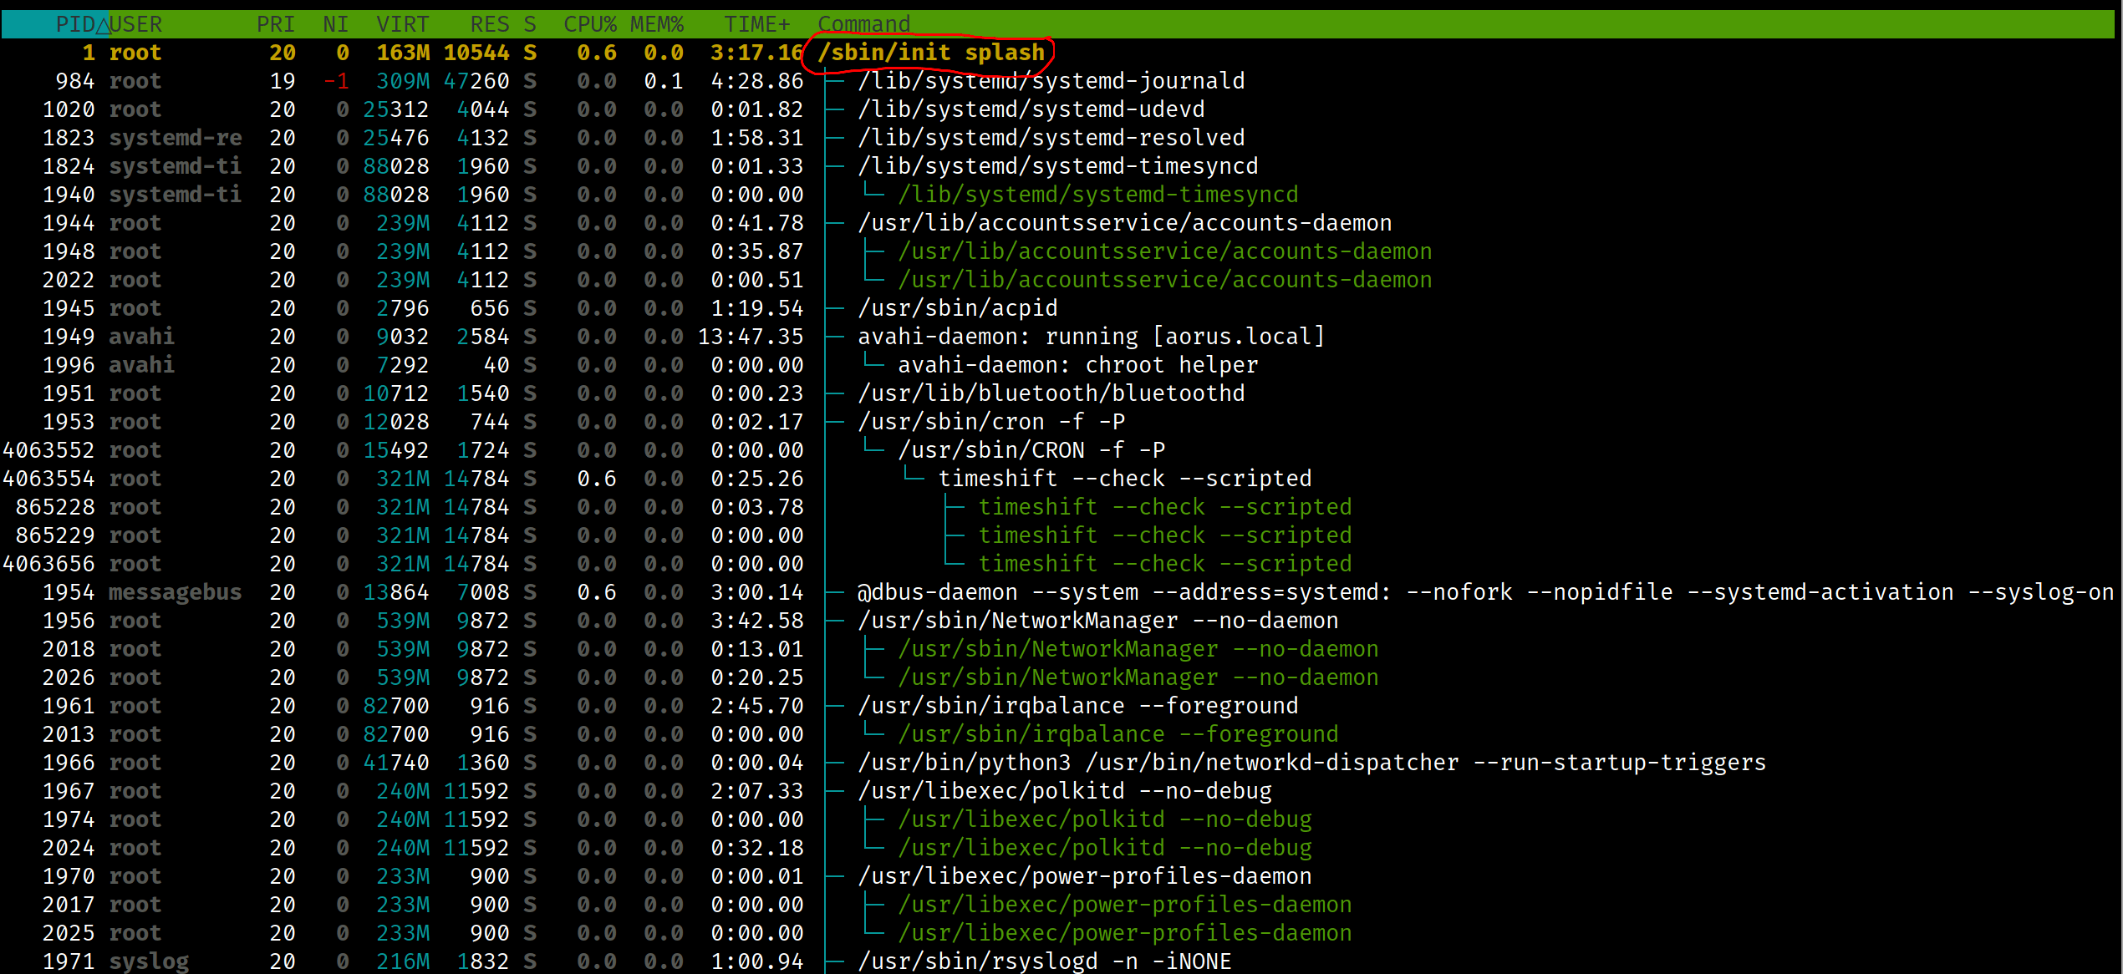Screen dimensions: 2123x974
Task: Select the VIRT column header
Action: click(x=402, y=23)
